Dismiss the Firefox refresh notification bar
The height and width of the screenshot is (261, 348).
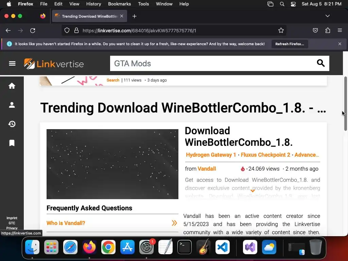coord(340,44)
